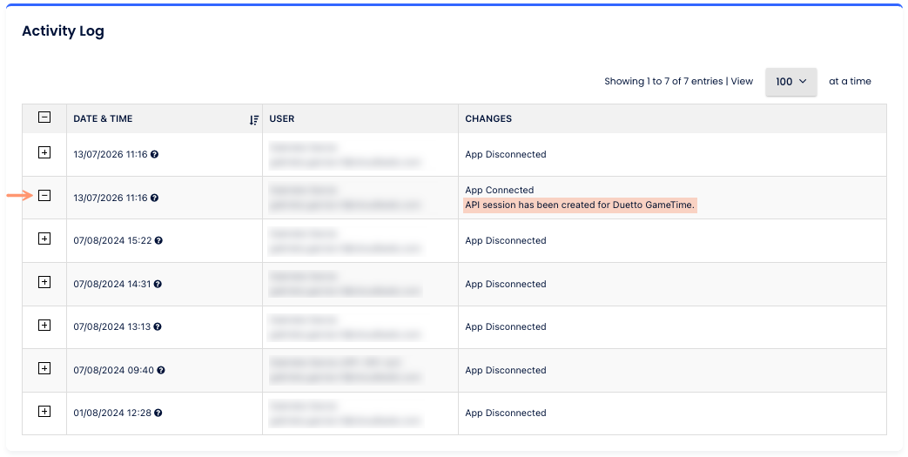The image size is (908, 457).
Task: Expand the 07/08/2024 13:13 entry
Action: click(44, 325)
